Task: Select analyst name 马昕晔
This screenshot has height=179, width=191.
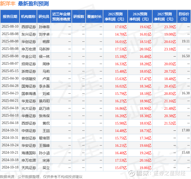Action: [44, 49]
